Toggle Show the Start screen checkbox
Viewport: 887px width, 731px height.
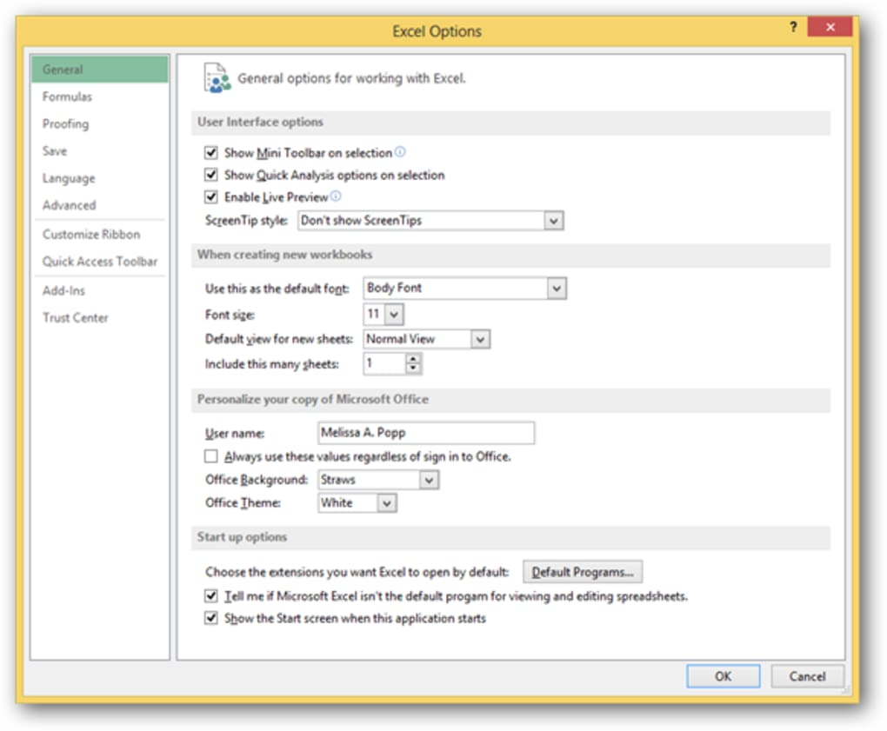pos(211,618)
